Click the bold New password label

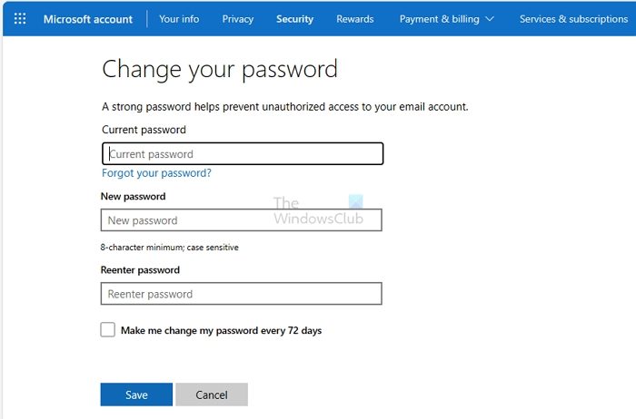coord(134,196)
